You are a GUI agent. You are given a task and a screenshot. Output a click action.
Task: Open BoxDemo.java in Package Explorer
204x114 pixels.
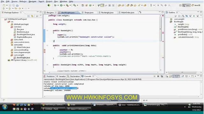click(x=23, y=32)
